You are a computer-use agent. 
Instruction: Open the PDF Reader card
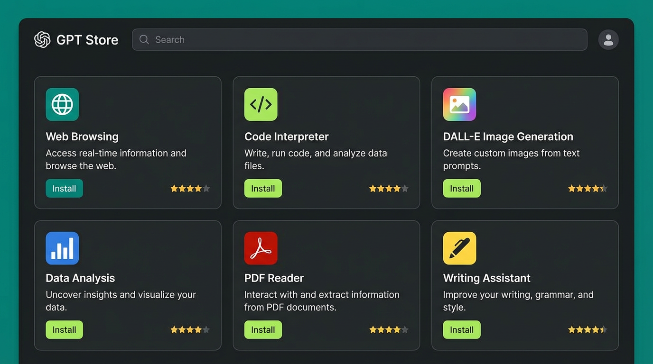[x=326, y=285]
